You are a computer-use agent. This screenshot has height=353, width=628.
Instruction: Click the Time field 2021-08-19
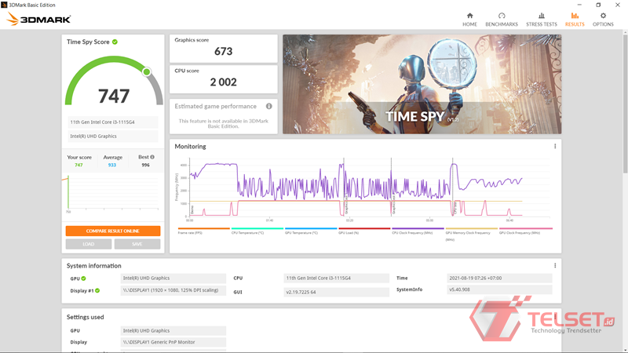[499, 278]
